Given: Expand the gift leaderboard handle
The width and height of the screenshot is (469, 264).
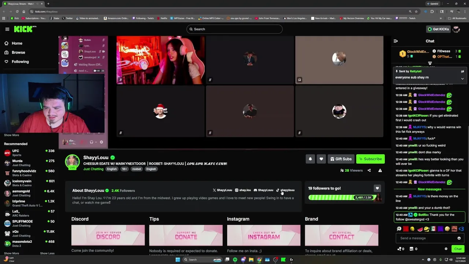Looking at the screenshot, I should (430, 63).
